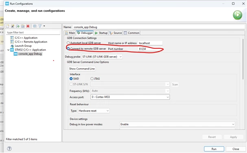
Task: Open the Frequency (kHz) dropdown
Action: [x=130, y=91]
